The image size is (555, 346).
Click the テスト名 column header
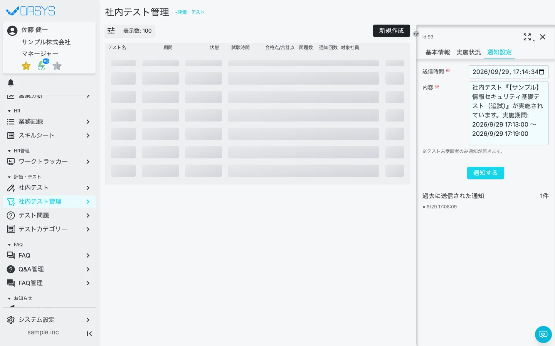[117, 48]
